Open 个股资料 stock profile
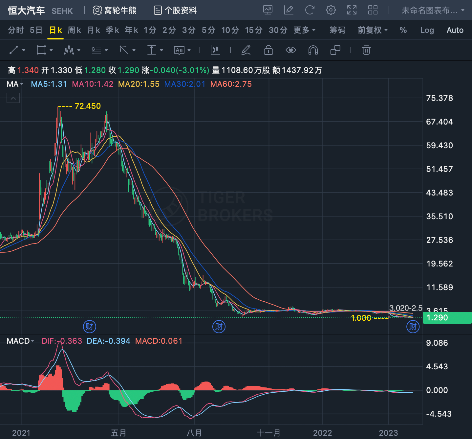Viewport: 472px width, 439px height. tap(175, 11)
